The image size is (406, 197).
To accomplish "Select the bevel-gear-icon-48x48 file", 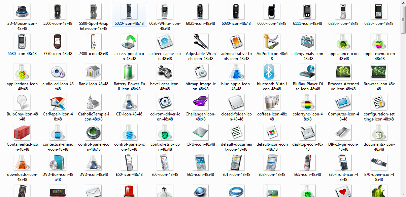I will click(165, 72).
